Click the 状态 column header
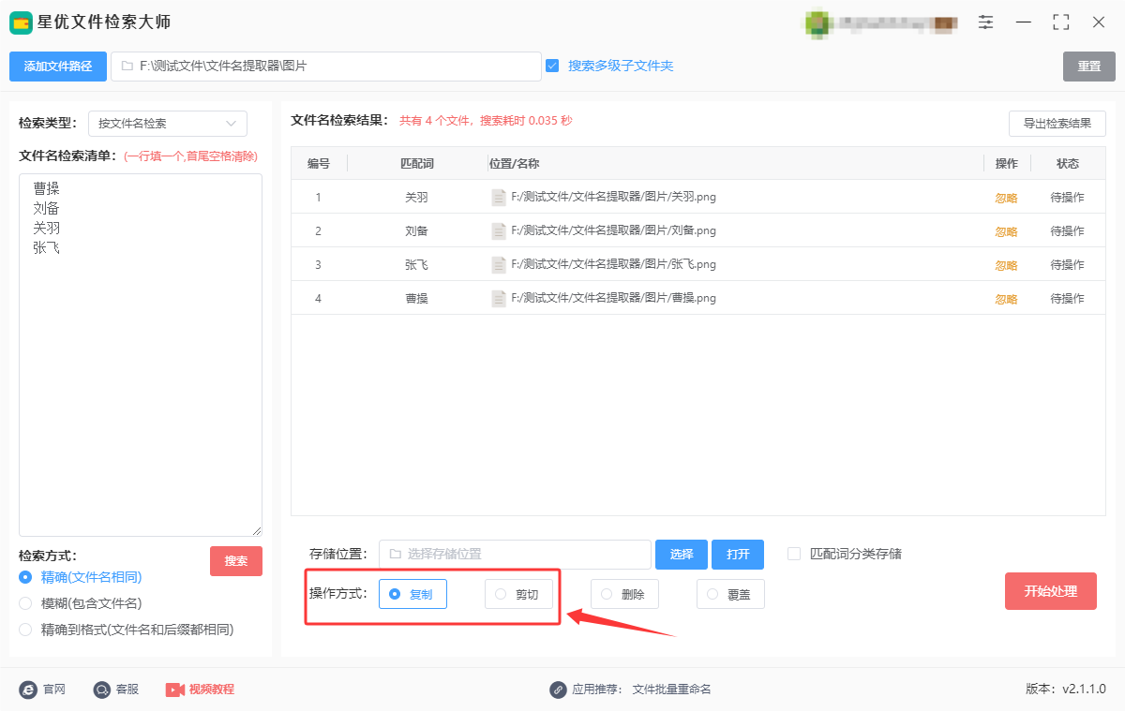The image size is (1125, 712). tap(1068, 164)
